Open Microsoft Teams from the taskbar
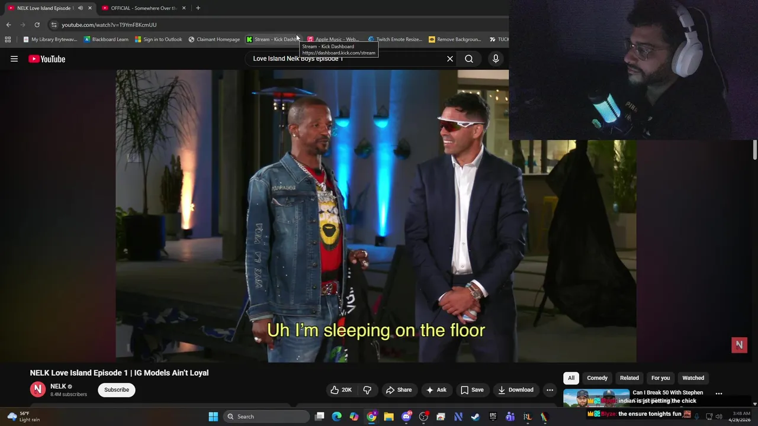The image size is (758, 426). (x=510, y=417)
